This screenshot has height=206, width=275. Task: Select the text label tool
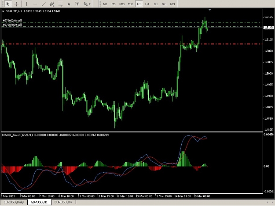[x=77, y=4]
